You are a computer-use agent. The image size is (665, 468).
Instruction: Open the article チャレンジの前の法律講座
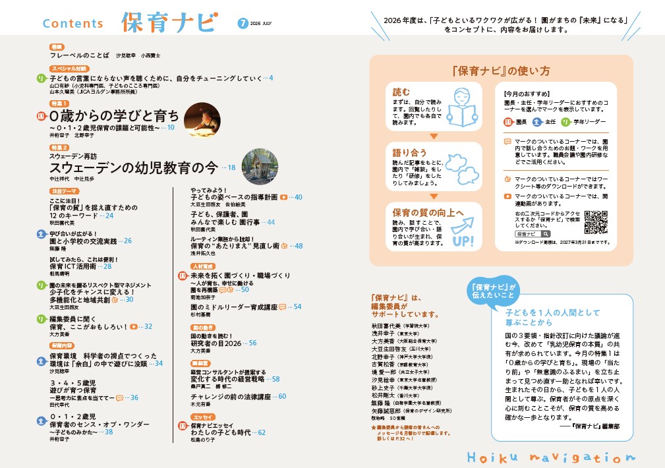point(231,397)
